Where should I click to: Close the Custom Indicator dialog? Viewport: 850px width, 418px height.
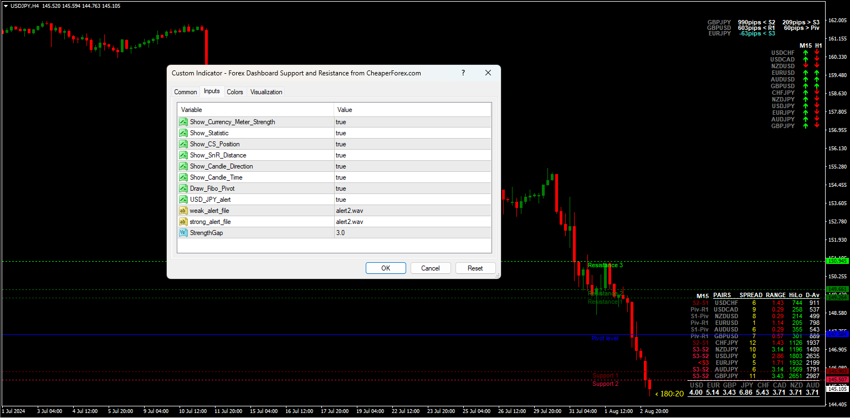pos(488,73)
